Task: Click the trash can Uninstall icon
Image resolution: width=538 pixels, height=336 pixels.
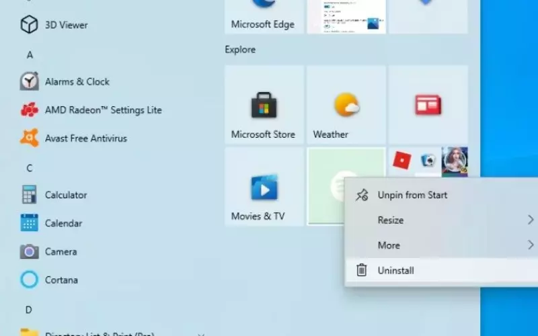Action: (362, 270)
